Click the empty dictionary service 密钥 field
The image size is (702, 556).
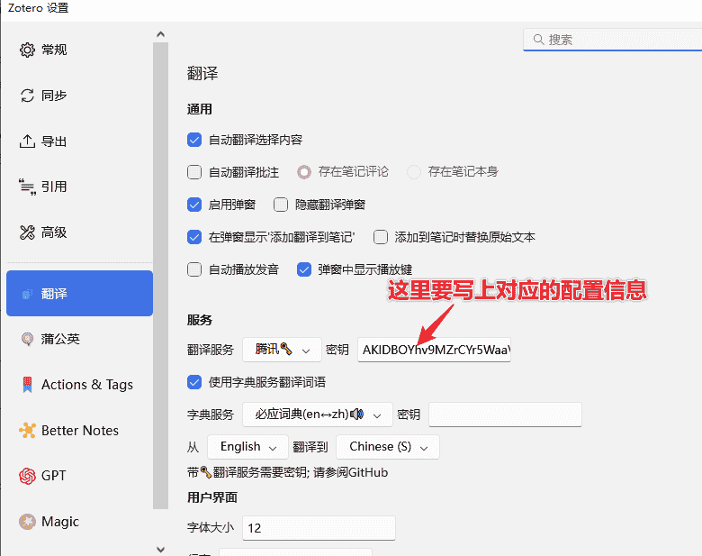coord(505,415)
